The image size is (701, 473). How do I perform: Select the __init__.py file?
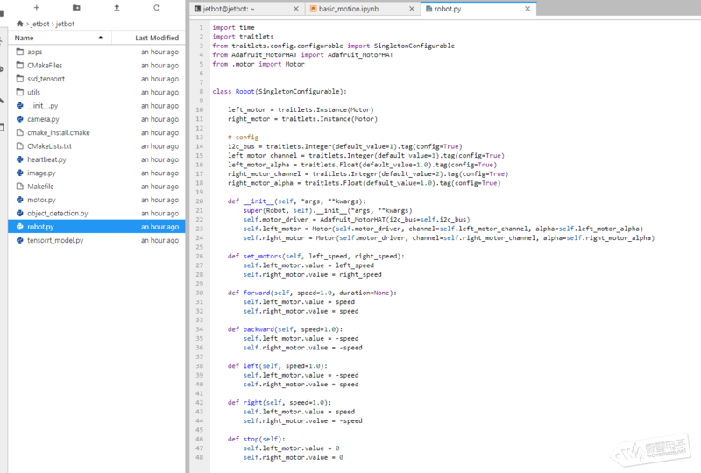pos(96,105)
